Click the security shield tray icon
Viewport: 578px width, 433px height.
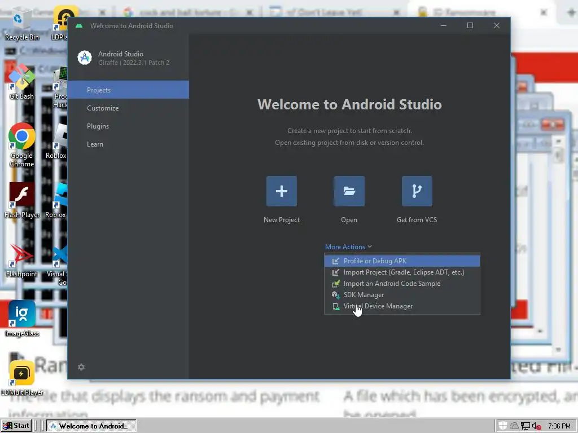(503, 426)
